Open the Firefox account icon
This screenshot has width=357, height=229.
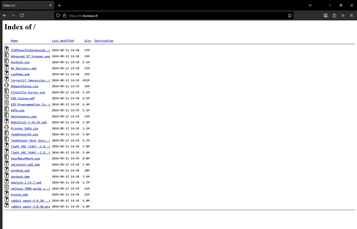click(x=326, y=15)
